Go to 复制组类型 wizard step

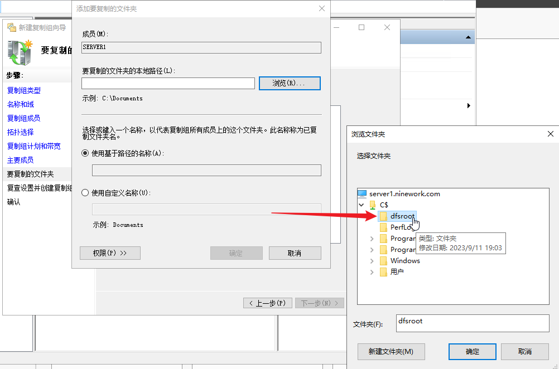point(24,90)
